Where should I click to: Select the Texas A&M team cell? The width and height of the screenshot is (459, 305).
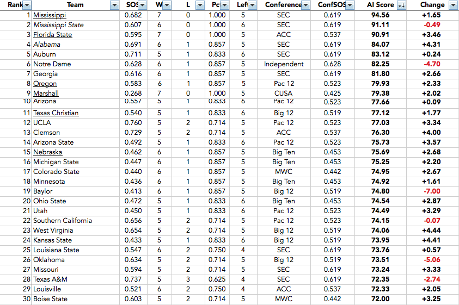(x=76, y=279)
